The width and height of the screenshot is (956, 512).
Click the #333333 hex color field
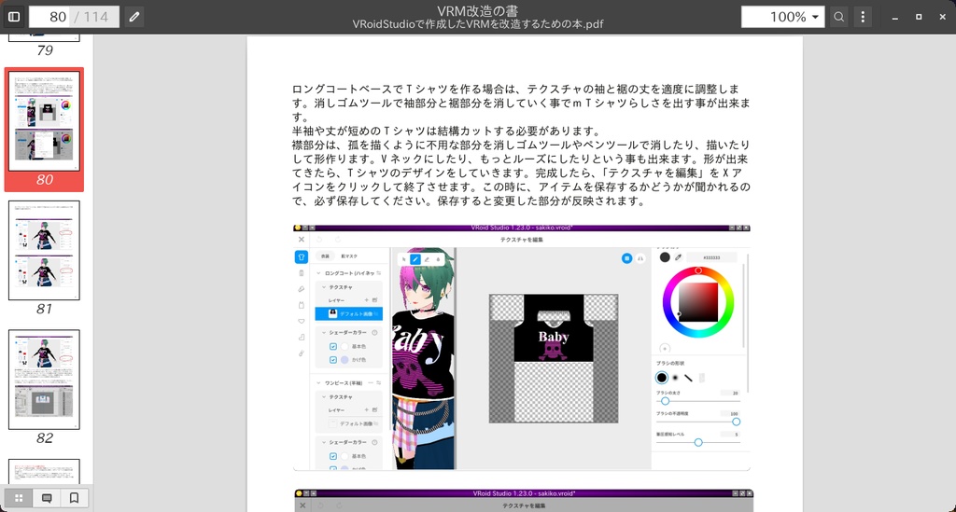(x=711, y=257)
